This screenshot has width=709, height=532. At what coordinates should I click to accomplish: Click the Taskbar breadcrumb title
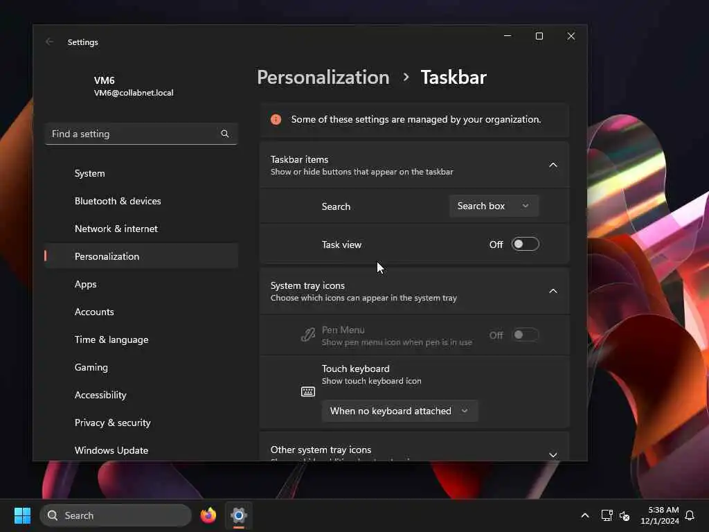point(454,78)
